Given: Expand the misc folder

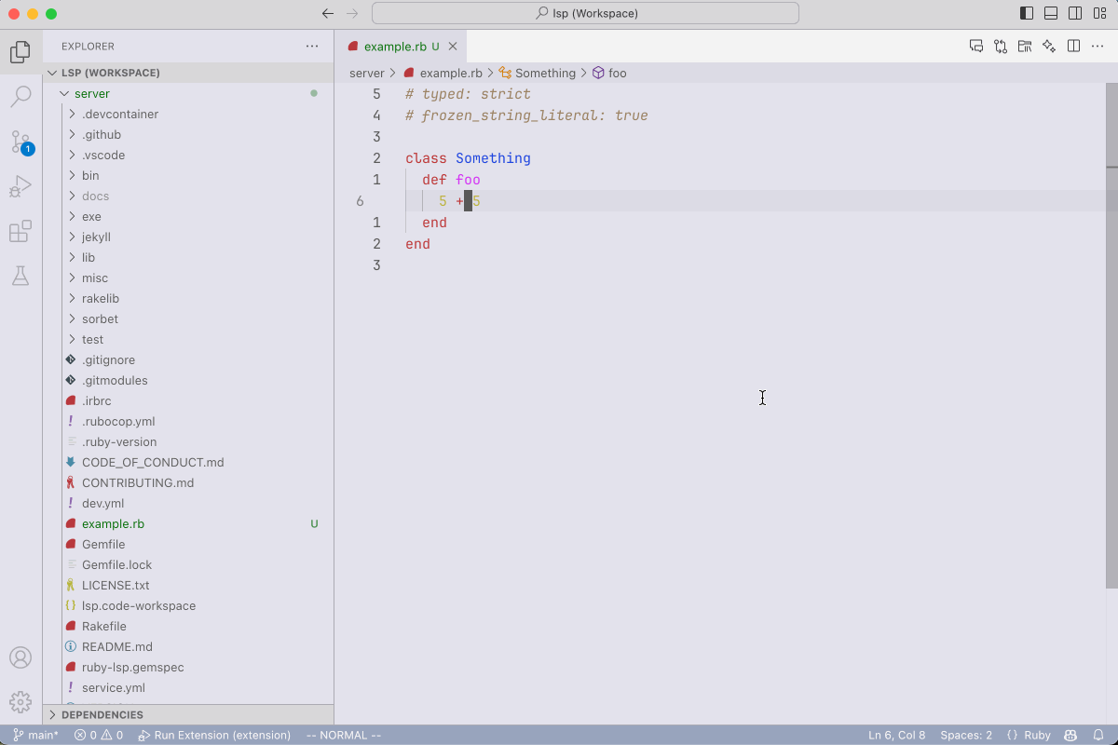Looking at the screenshot, I should click(x=188, y=278).
